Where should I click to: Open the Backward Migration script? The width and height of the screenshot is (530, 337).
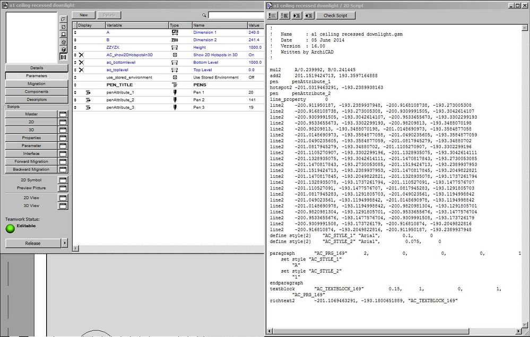coord(31,169)
